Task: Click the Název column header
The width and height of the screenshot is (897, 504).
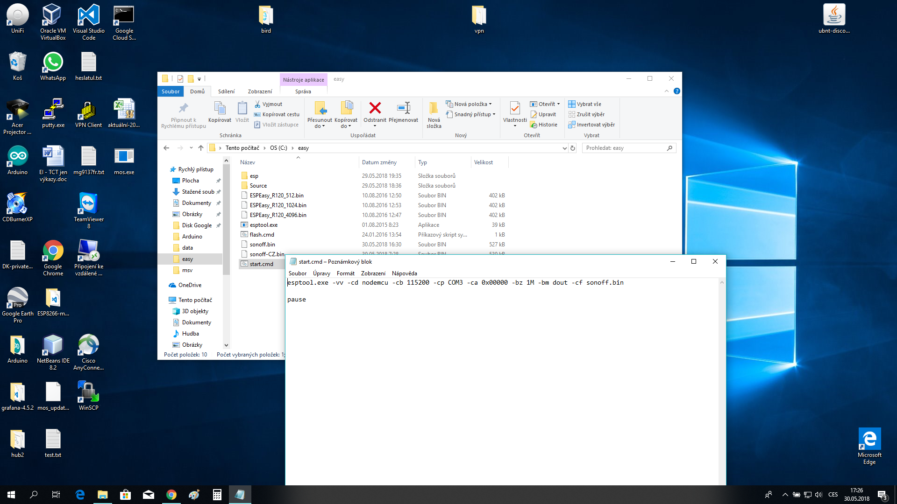Action: [x=248, y=162]
